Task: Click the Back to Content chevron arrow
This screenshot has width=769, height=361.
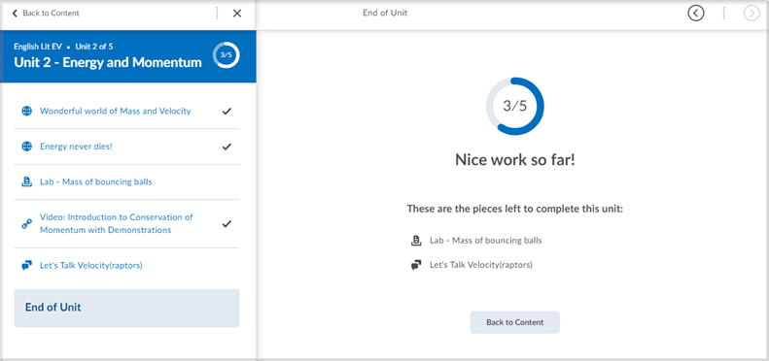Action: (x=15, y=14)
